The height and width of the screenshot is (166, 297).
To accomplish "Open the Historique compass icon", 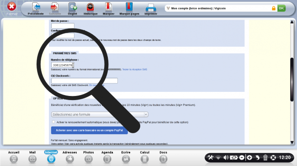I will coord(90,9).
